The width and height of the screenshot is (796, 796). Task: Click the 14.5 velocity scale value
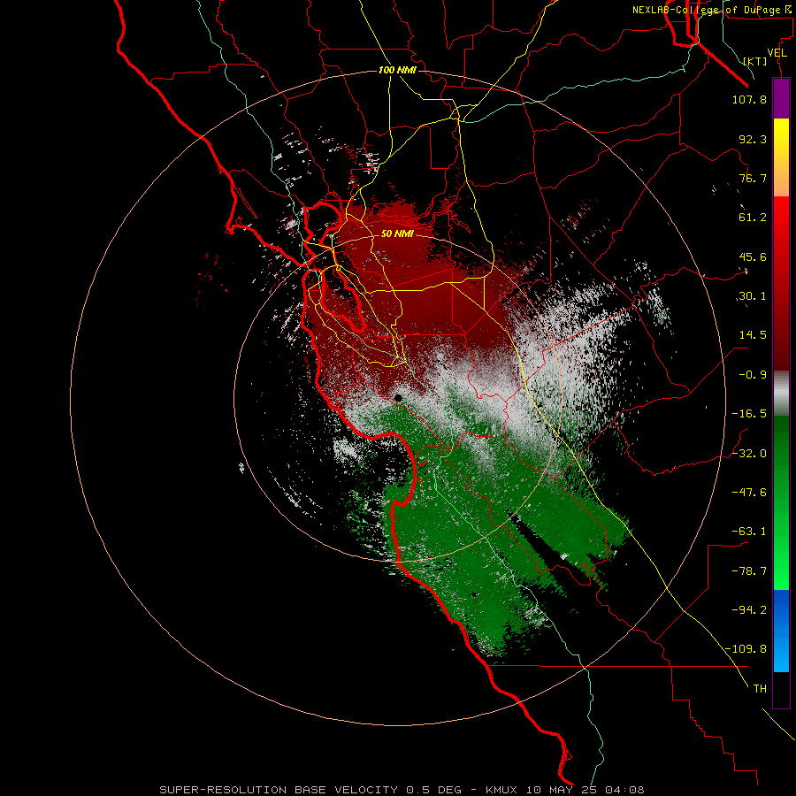[753, 335]
